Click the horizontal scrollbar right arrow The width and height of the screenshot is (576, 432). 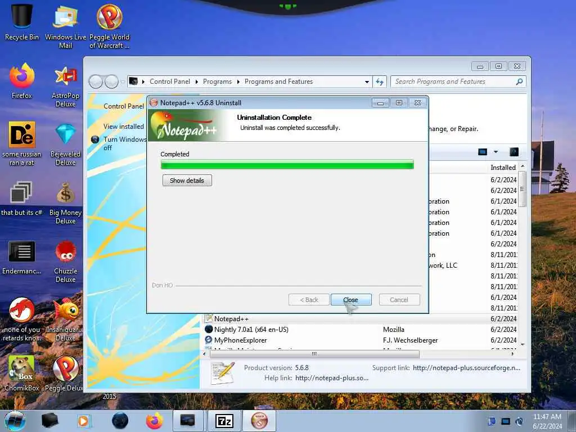coord(512,354)
